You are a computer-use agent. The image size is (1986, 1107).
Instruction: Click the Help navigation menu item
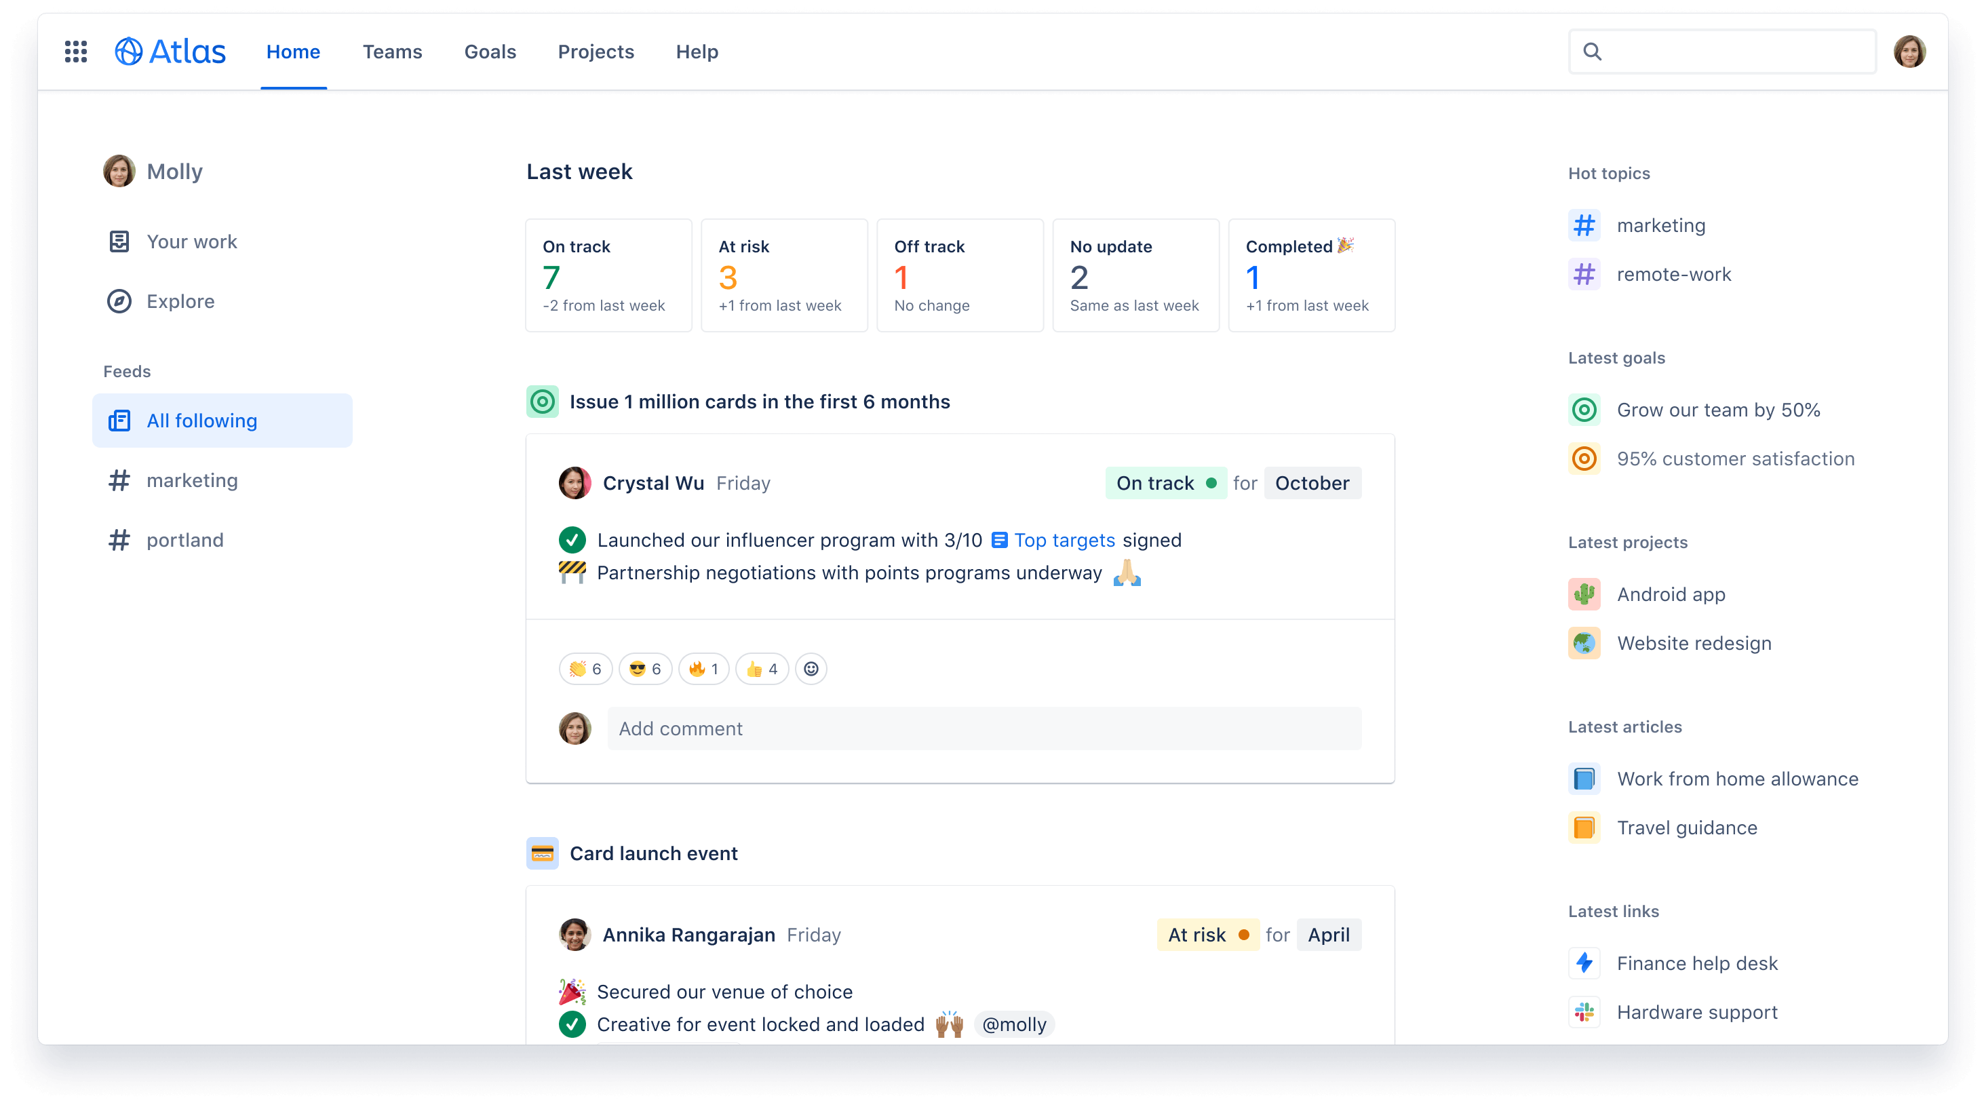[x=695, y=50]
